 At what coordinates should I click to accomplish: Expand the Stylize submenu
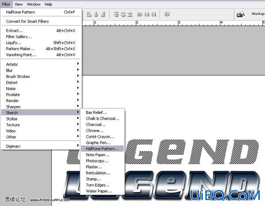(x=41, y=119)
